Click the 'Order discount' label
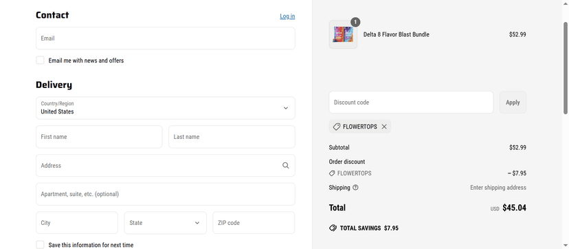This screenshot has height=249, width=569. point(347,162)
